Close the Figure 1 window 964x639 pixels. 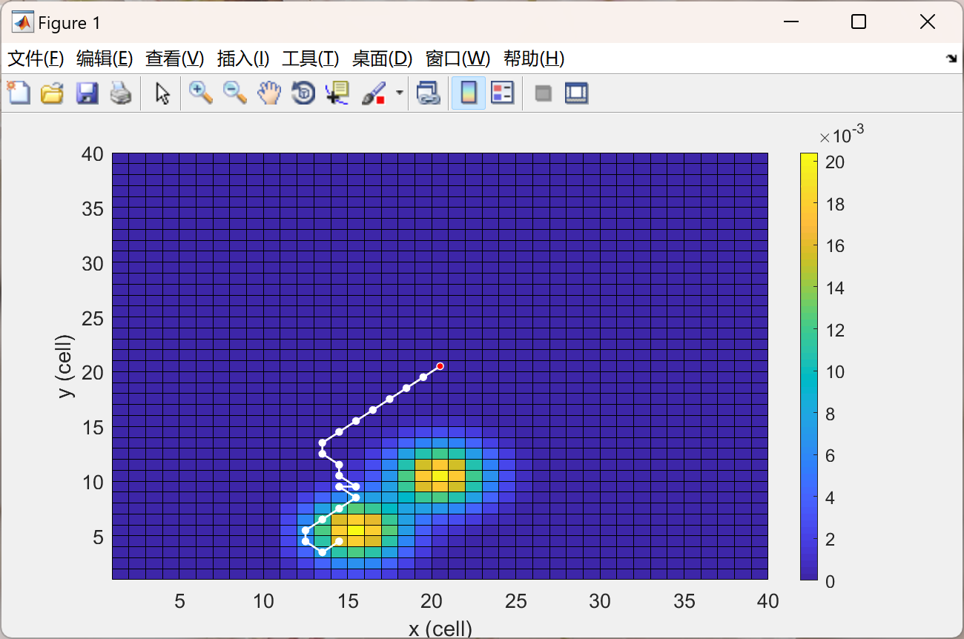[x=928, y=22]
